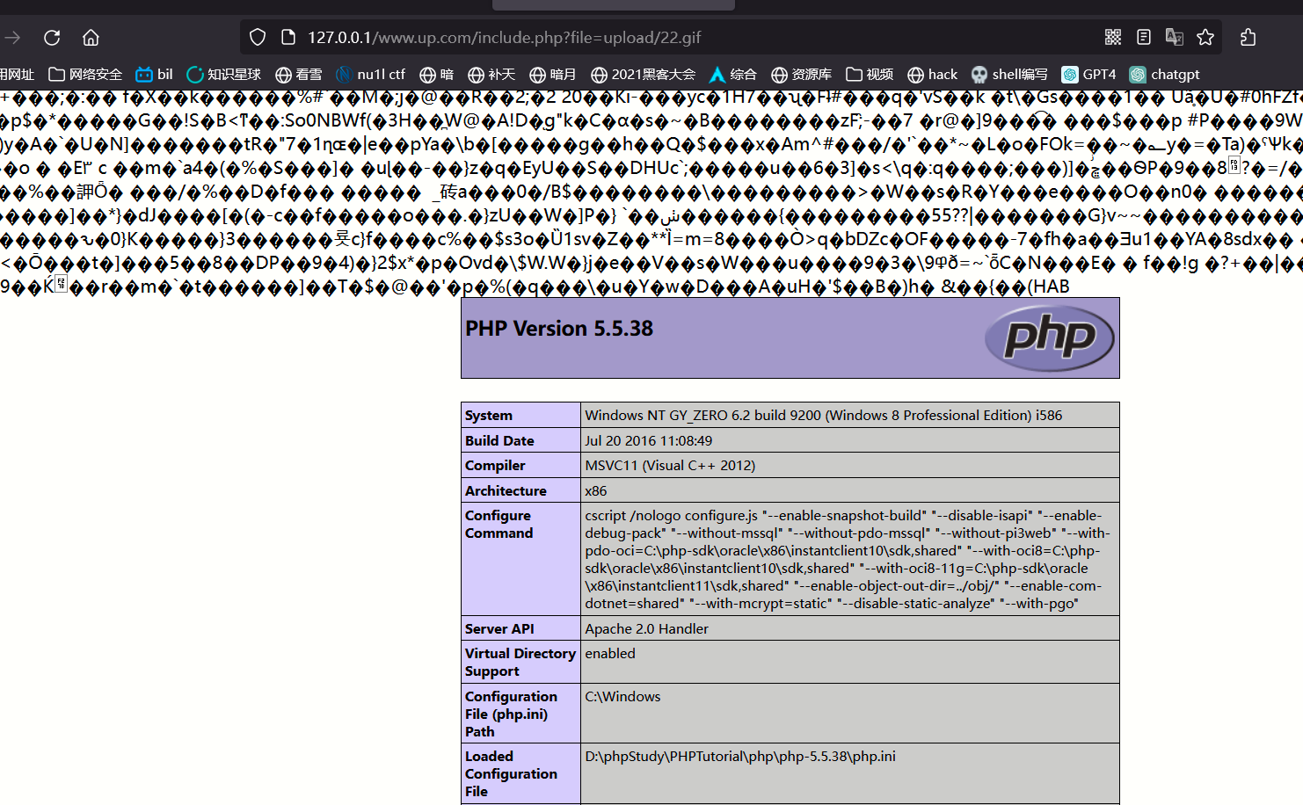Click the PHP logo in the header

click(x=1049, y=337)
